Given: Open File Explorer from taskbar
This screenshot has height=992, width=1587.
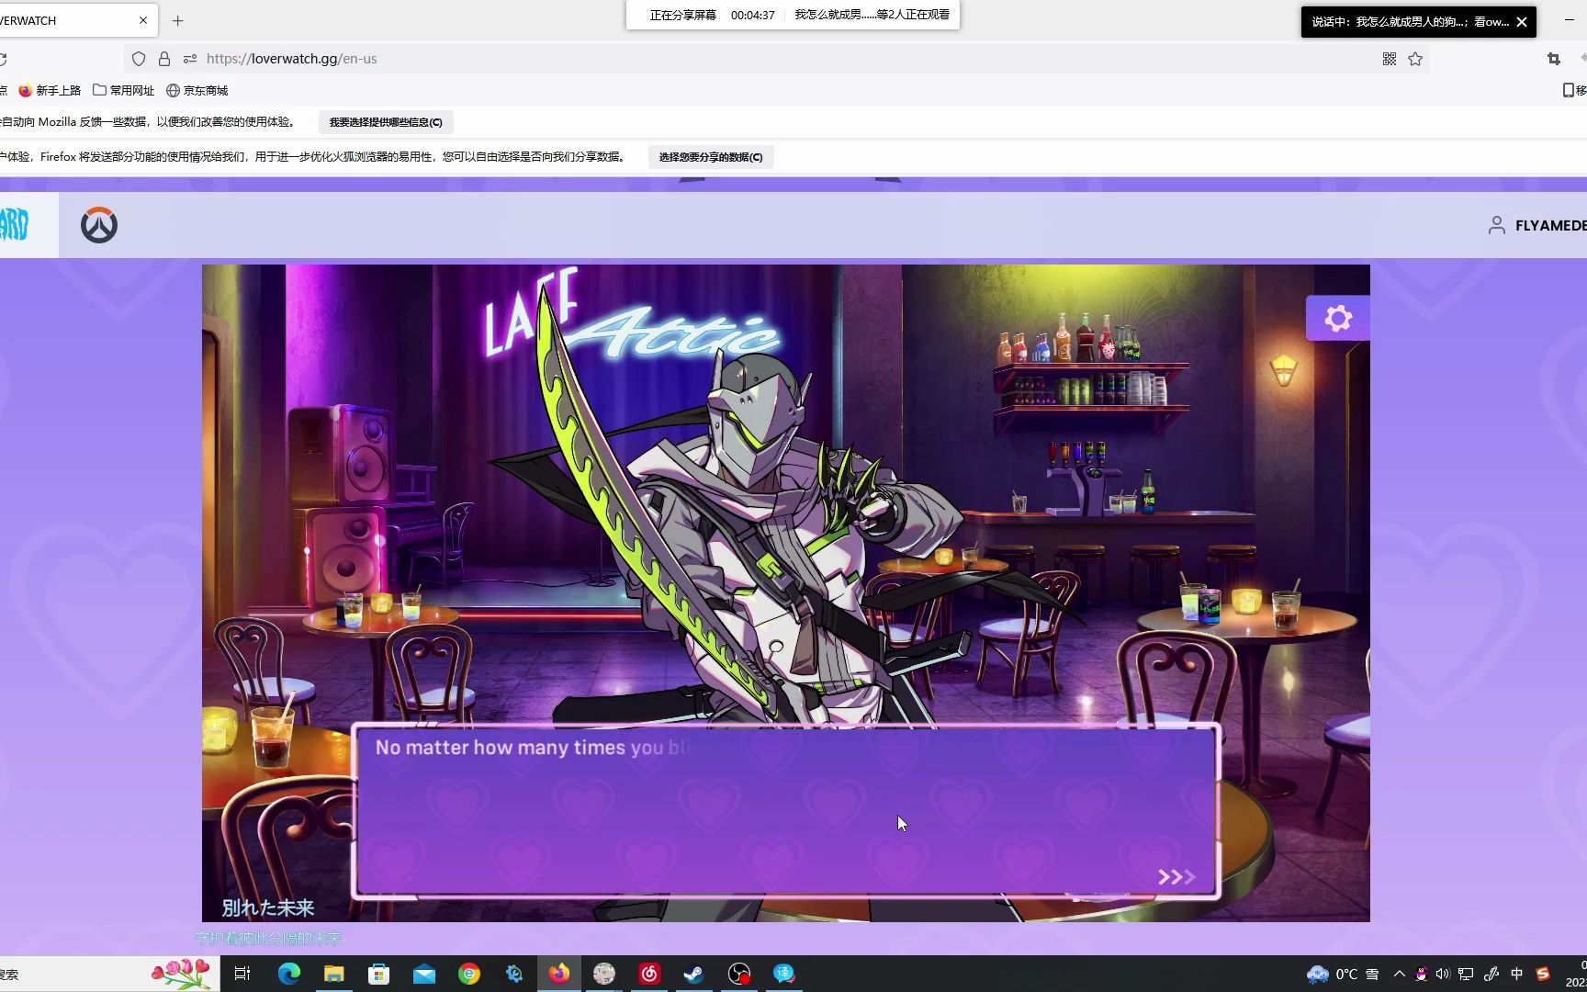Looking at the screenshot, I should click(x=333, y=974).
